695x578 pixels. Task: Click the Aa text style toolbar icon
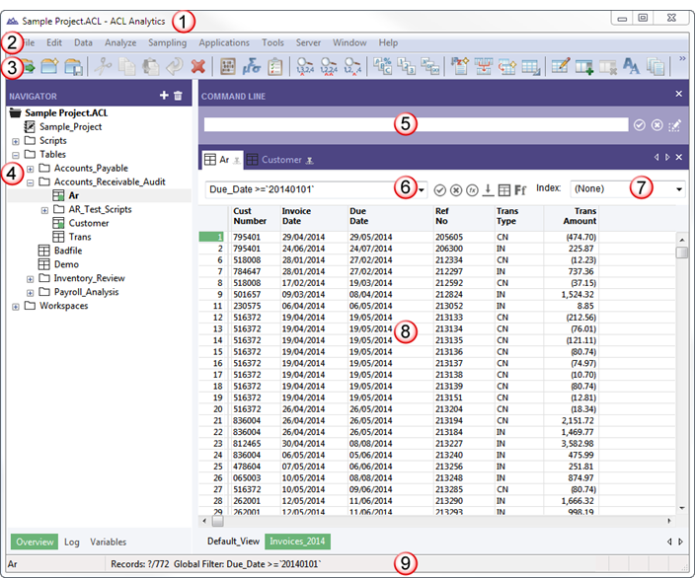point(630,67)
